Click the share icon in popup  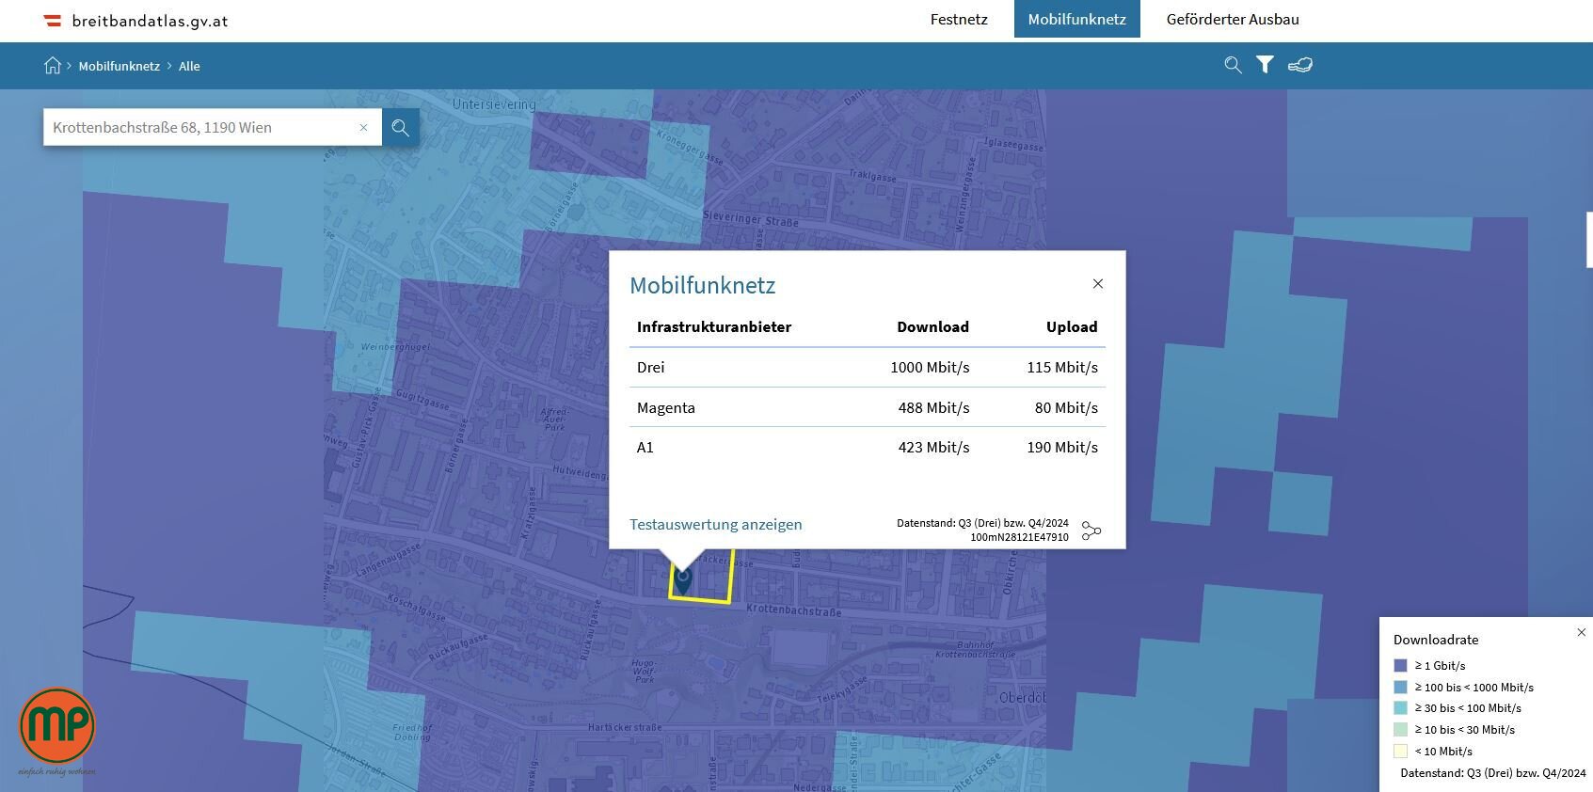tap(1091, 531)
